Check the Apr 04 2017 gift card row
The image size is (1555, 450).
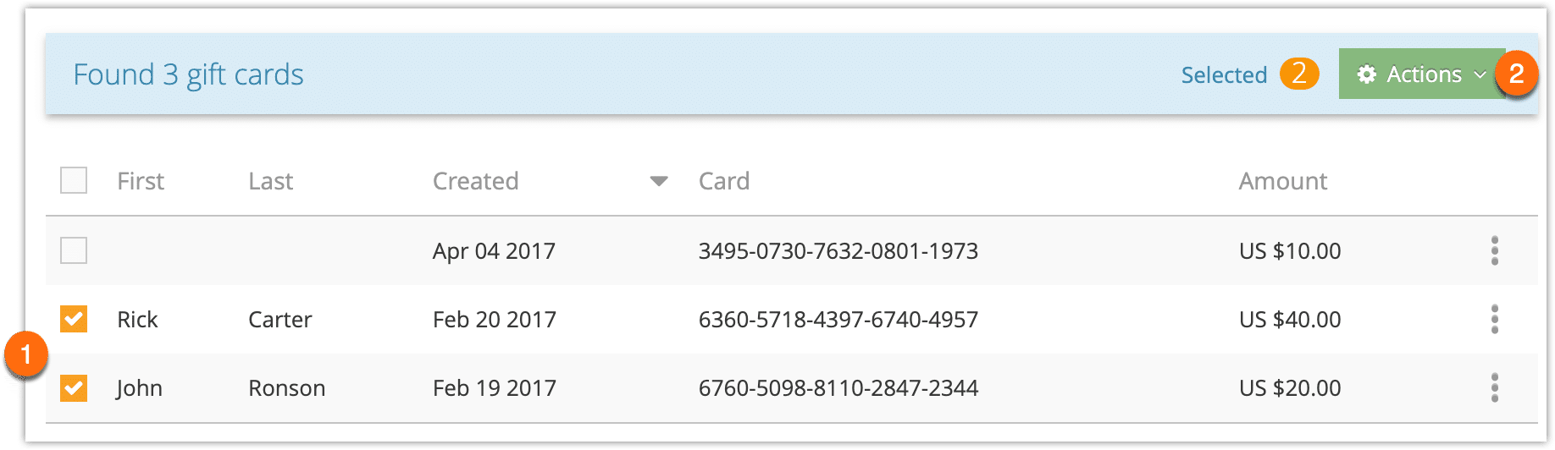coord(74,250)
